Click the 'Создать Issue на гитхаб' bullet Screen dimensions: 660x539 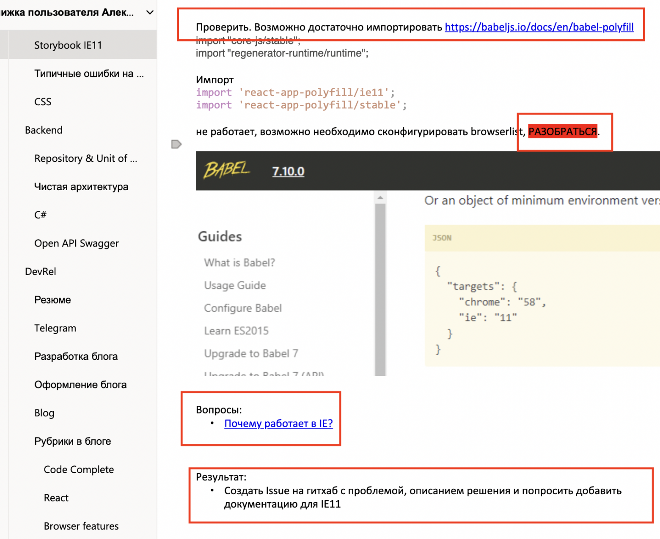pos(423,498)
